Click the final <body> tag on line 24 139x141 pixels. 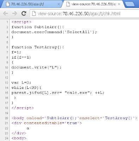point(19,138)
